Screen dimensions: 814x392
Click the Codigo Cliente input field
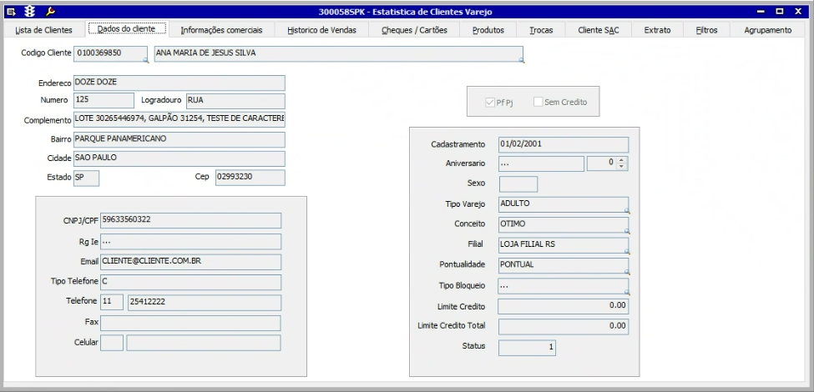pos(110,53)
